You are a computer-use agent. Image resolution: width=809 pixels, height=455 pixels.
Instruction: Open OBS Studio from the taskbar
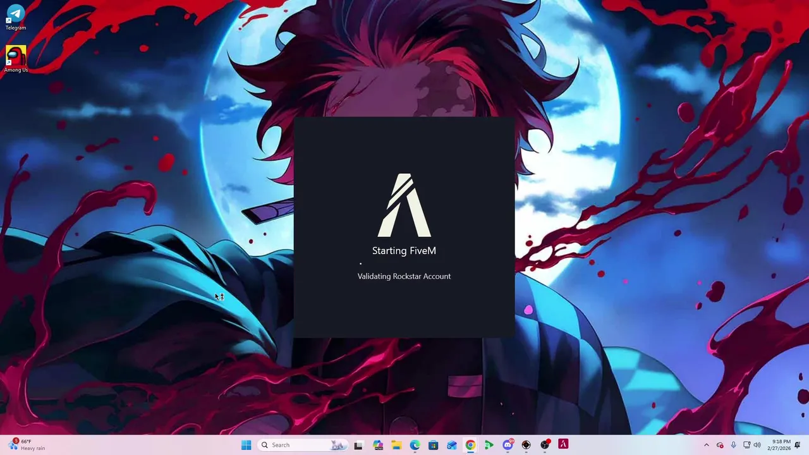point(526,445)
